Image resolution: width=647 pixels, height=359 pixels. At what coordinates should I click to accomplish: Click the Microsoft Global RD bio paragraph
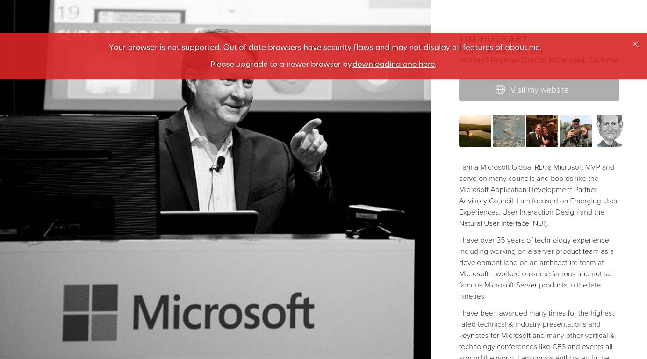click(x=539, y=195)
